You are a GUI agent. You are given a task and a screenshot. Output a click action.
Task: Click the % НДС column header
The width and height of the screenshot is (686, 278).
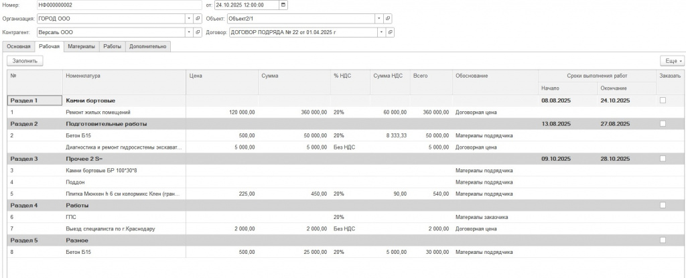pyautogui.click(x=350, y=82)
